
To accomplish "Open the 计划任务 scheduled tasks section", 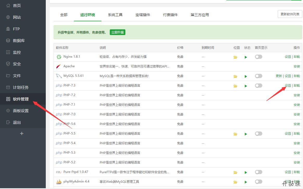I will [23, 87].
